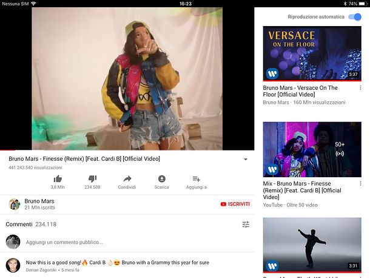Select Dorian Zagorski comment text
Viewport: 370px width, 278px height.
pyautogui.click(x=117, y=262)
